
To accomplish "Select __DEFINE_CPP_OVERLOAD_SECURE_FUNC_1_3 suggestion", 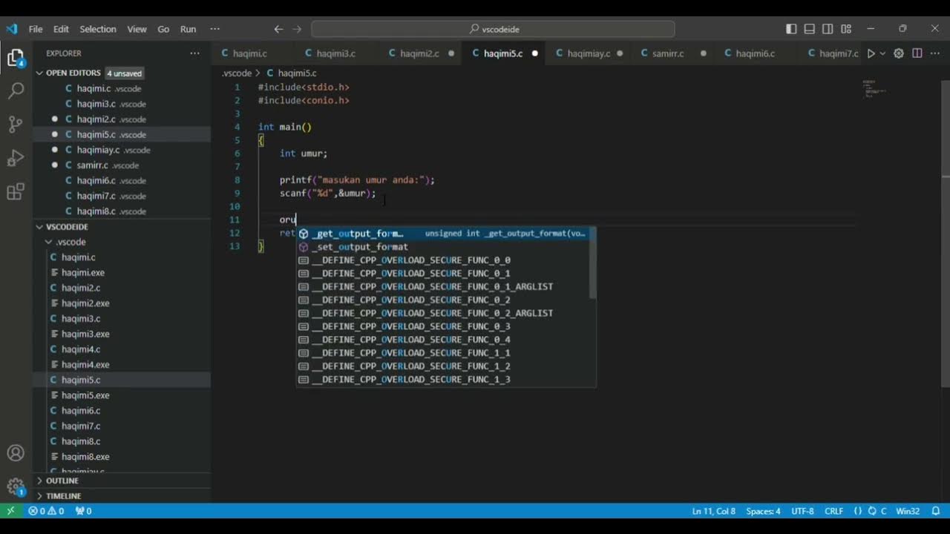I will click(x=444, y=380).
